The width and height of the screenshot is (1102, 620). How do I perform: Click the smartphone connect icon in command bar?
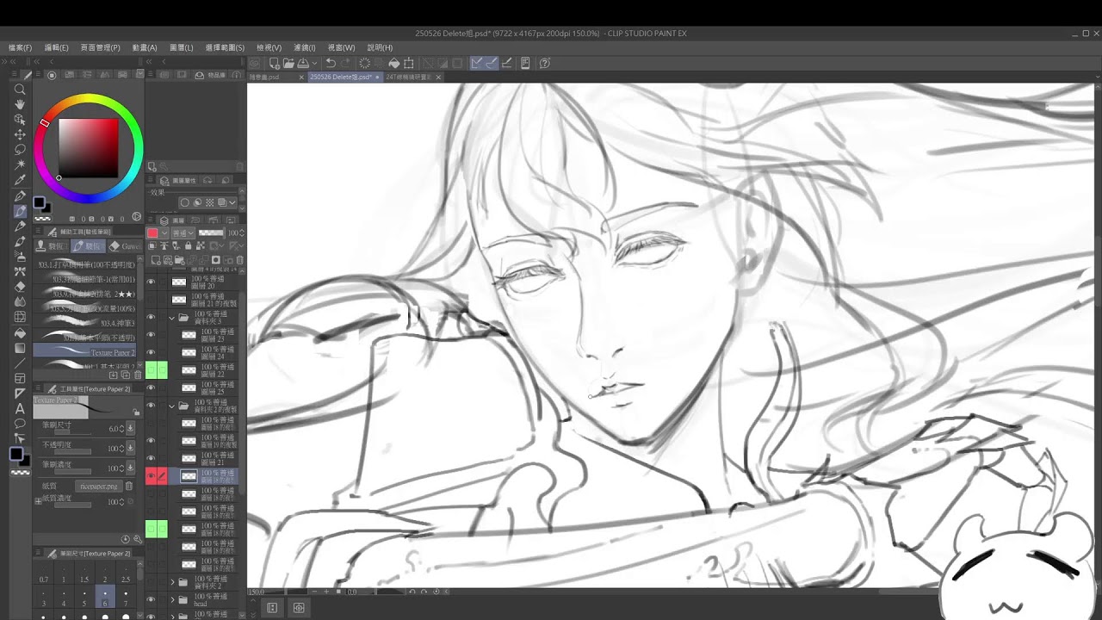tap(525, 63)
